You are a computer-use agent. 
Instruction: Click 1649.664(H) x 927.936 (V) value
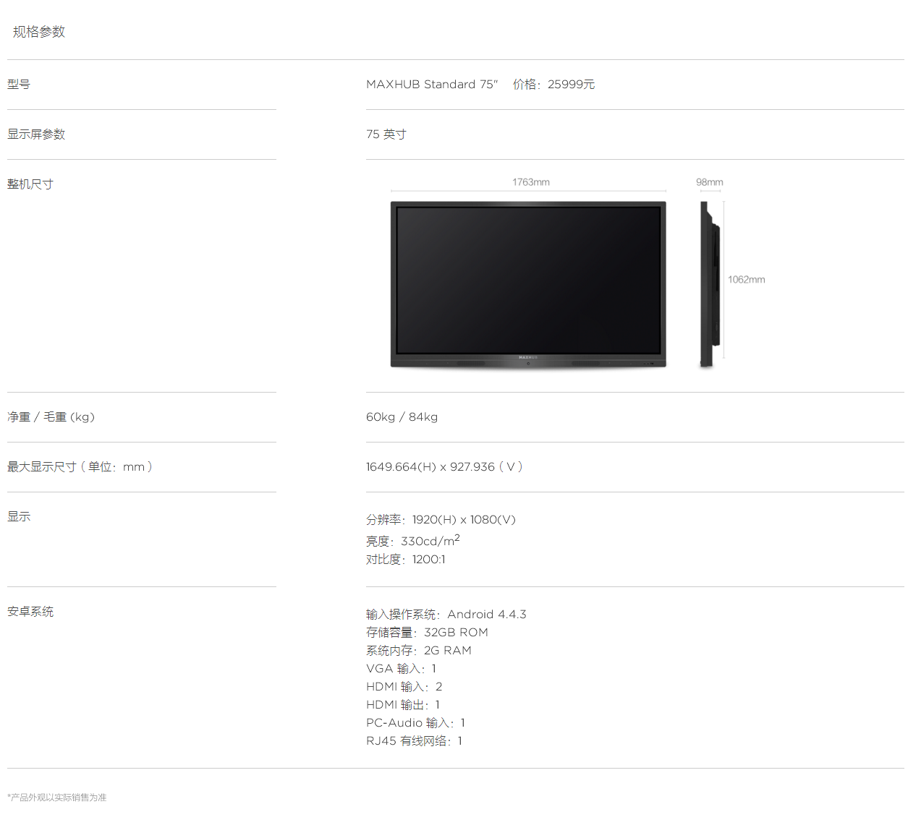pos(444,467)
